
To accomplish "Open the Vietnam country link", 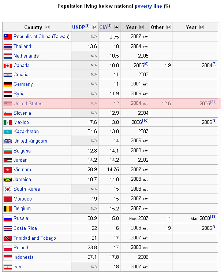I will coord(22,170).
